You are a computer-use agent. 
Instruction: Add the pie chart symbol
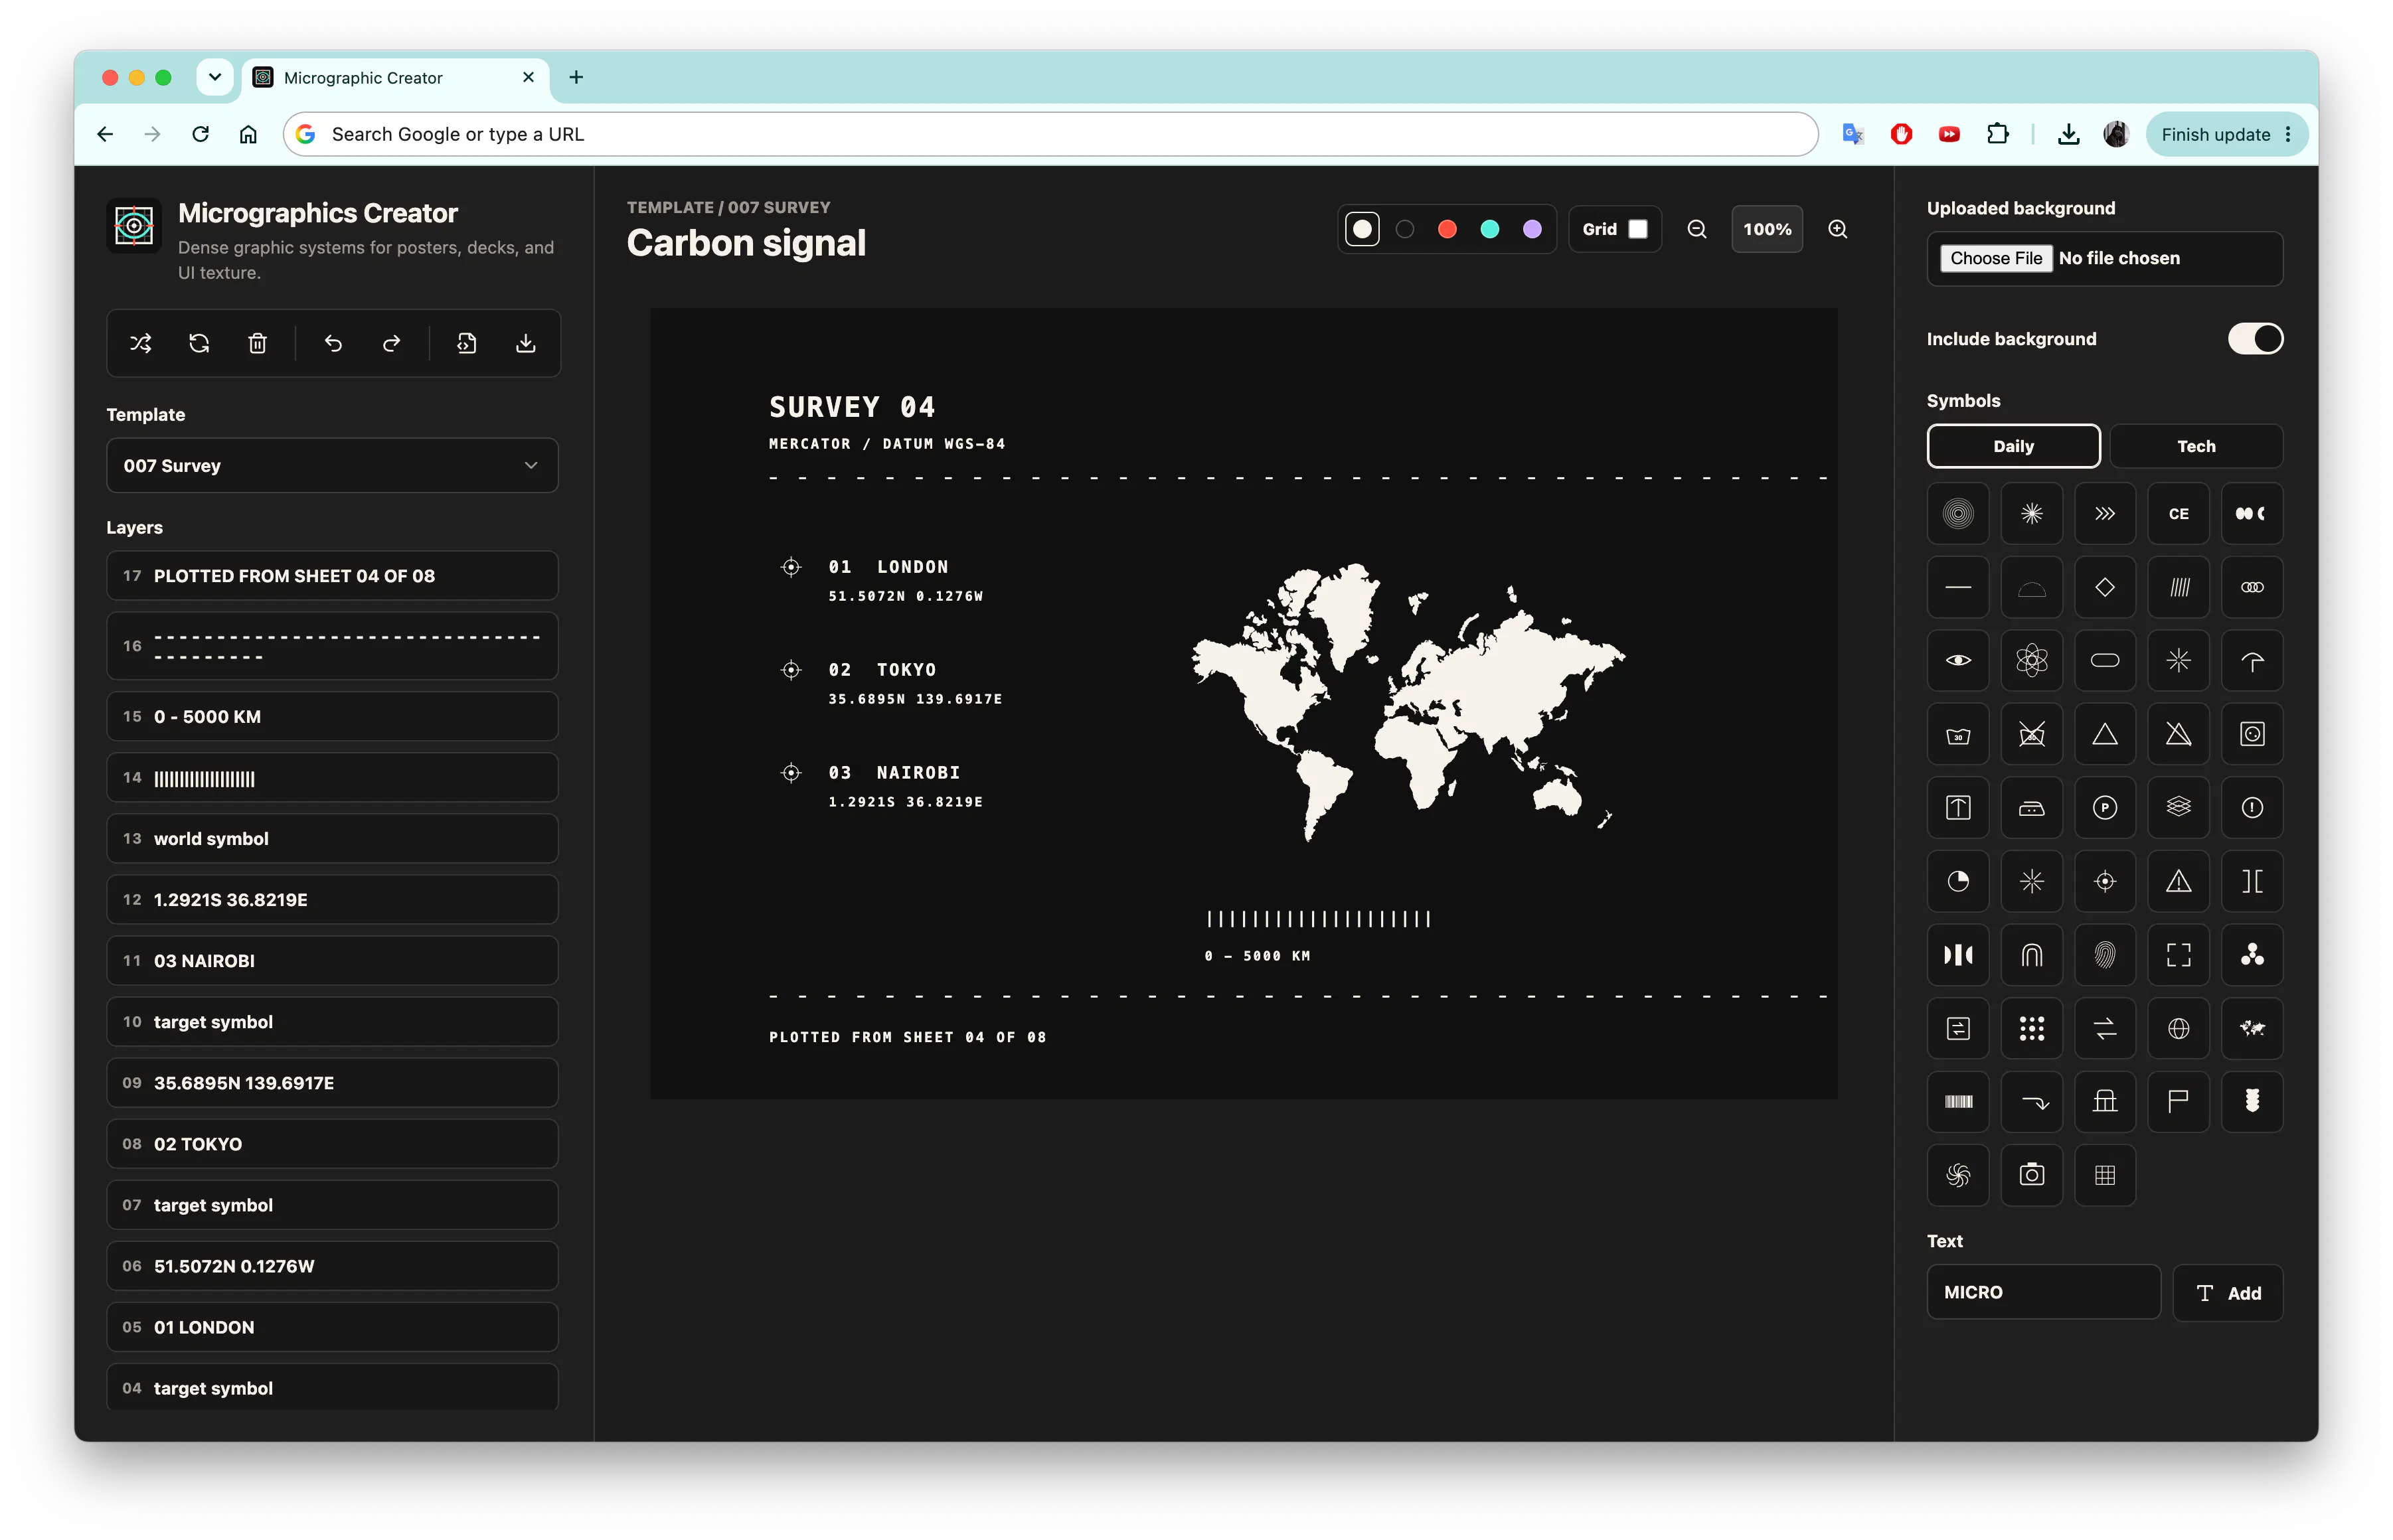[1958, 881]
